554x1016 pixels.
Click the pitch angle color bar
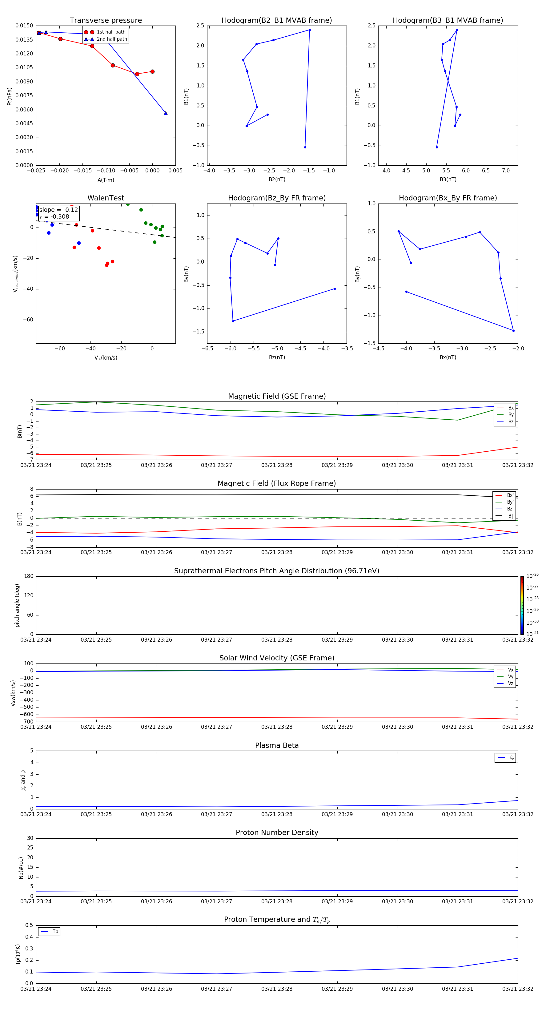(x=522, y=605)
